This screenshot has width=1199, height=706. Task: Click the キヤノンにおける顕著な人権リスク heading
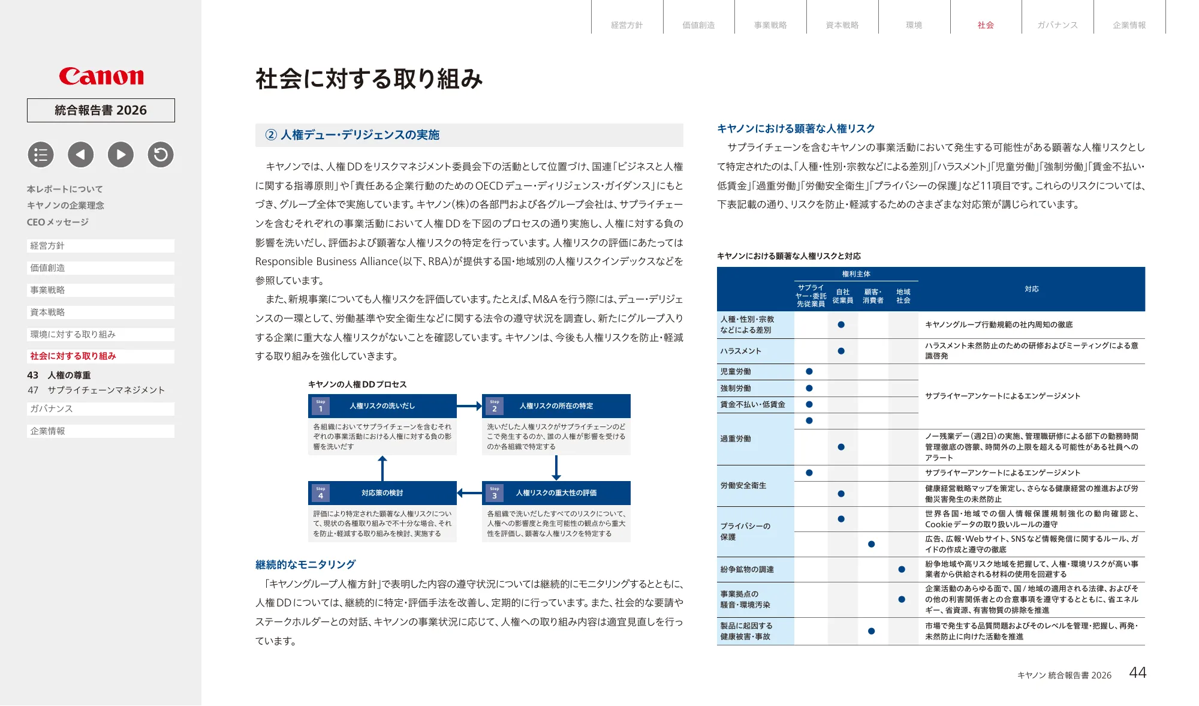pos(796,128)
